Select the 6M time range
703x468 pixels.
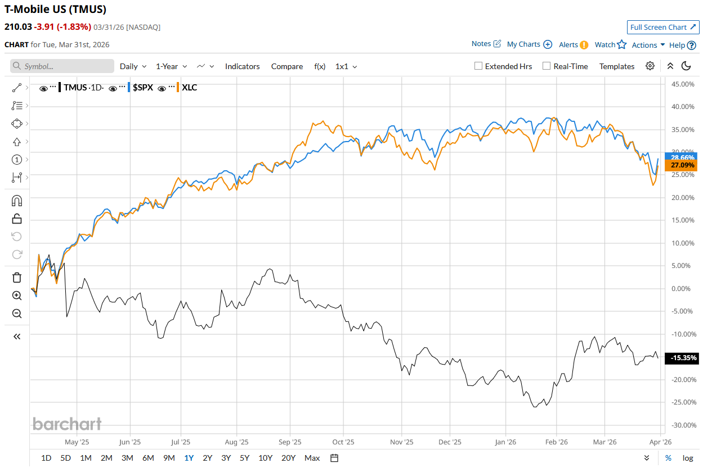click(148, 458)
